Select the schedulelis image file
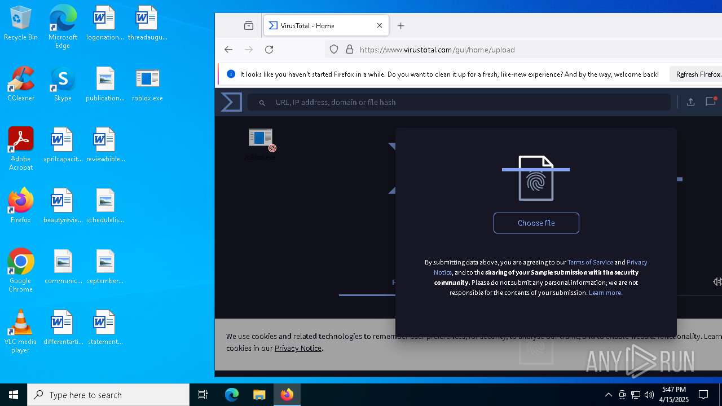The height and width of the screenshot is (406, 722). pyautogui.click(x=105, y=206)
